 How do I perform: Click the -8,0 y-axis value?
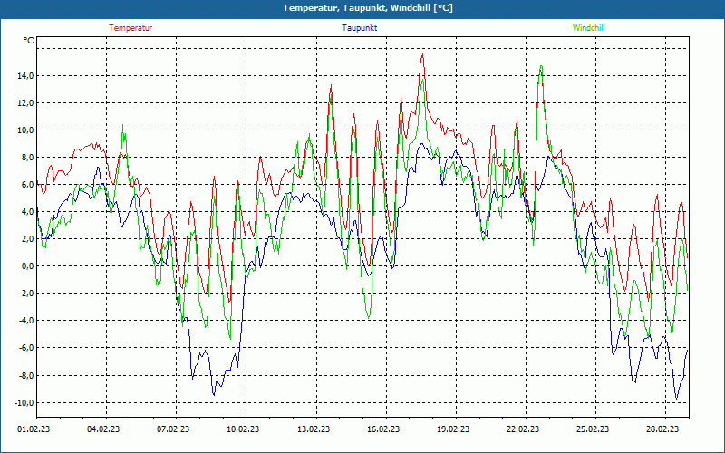click(26, 375)
